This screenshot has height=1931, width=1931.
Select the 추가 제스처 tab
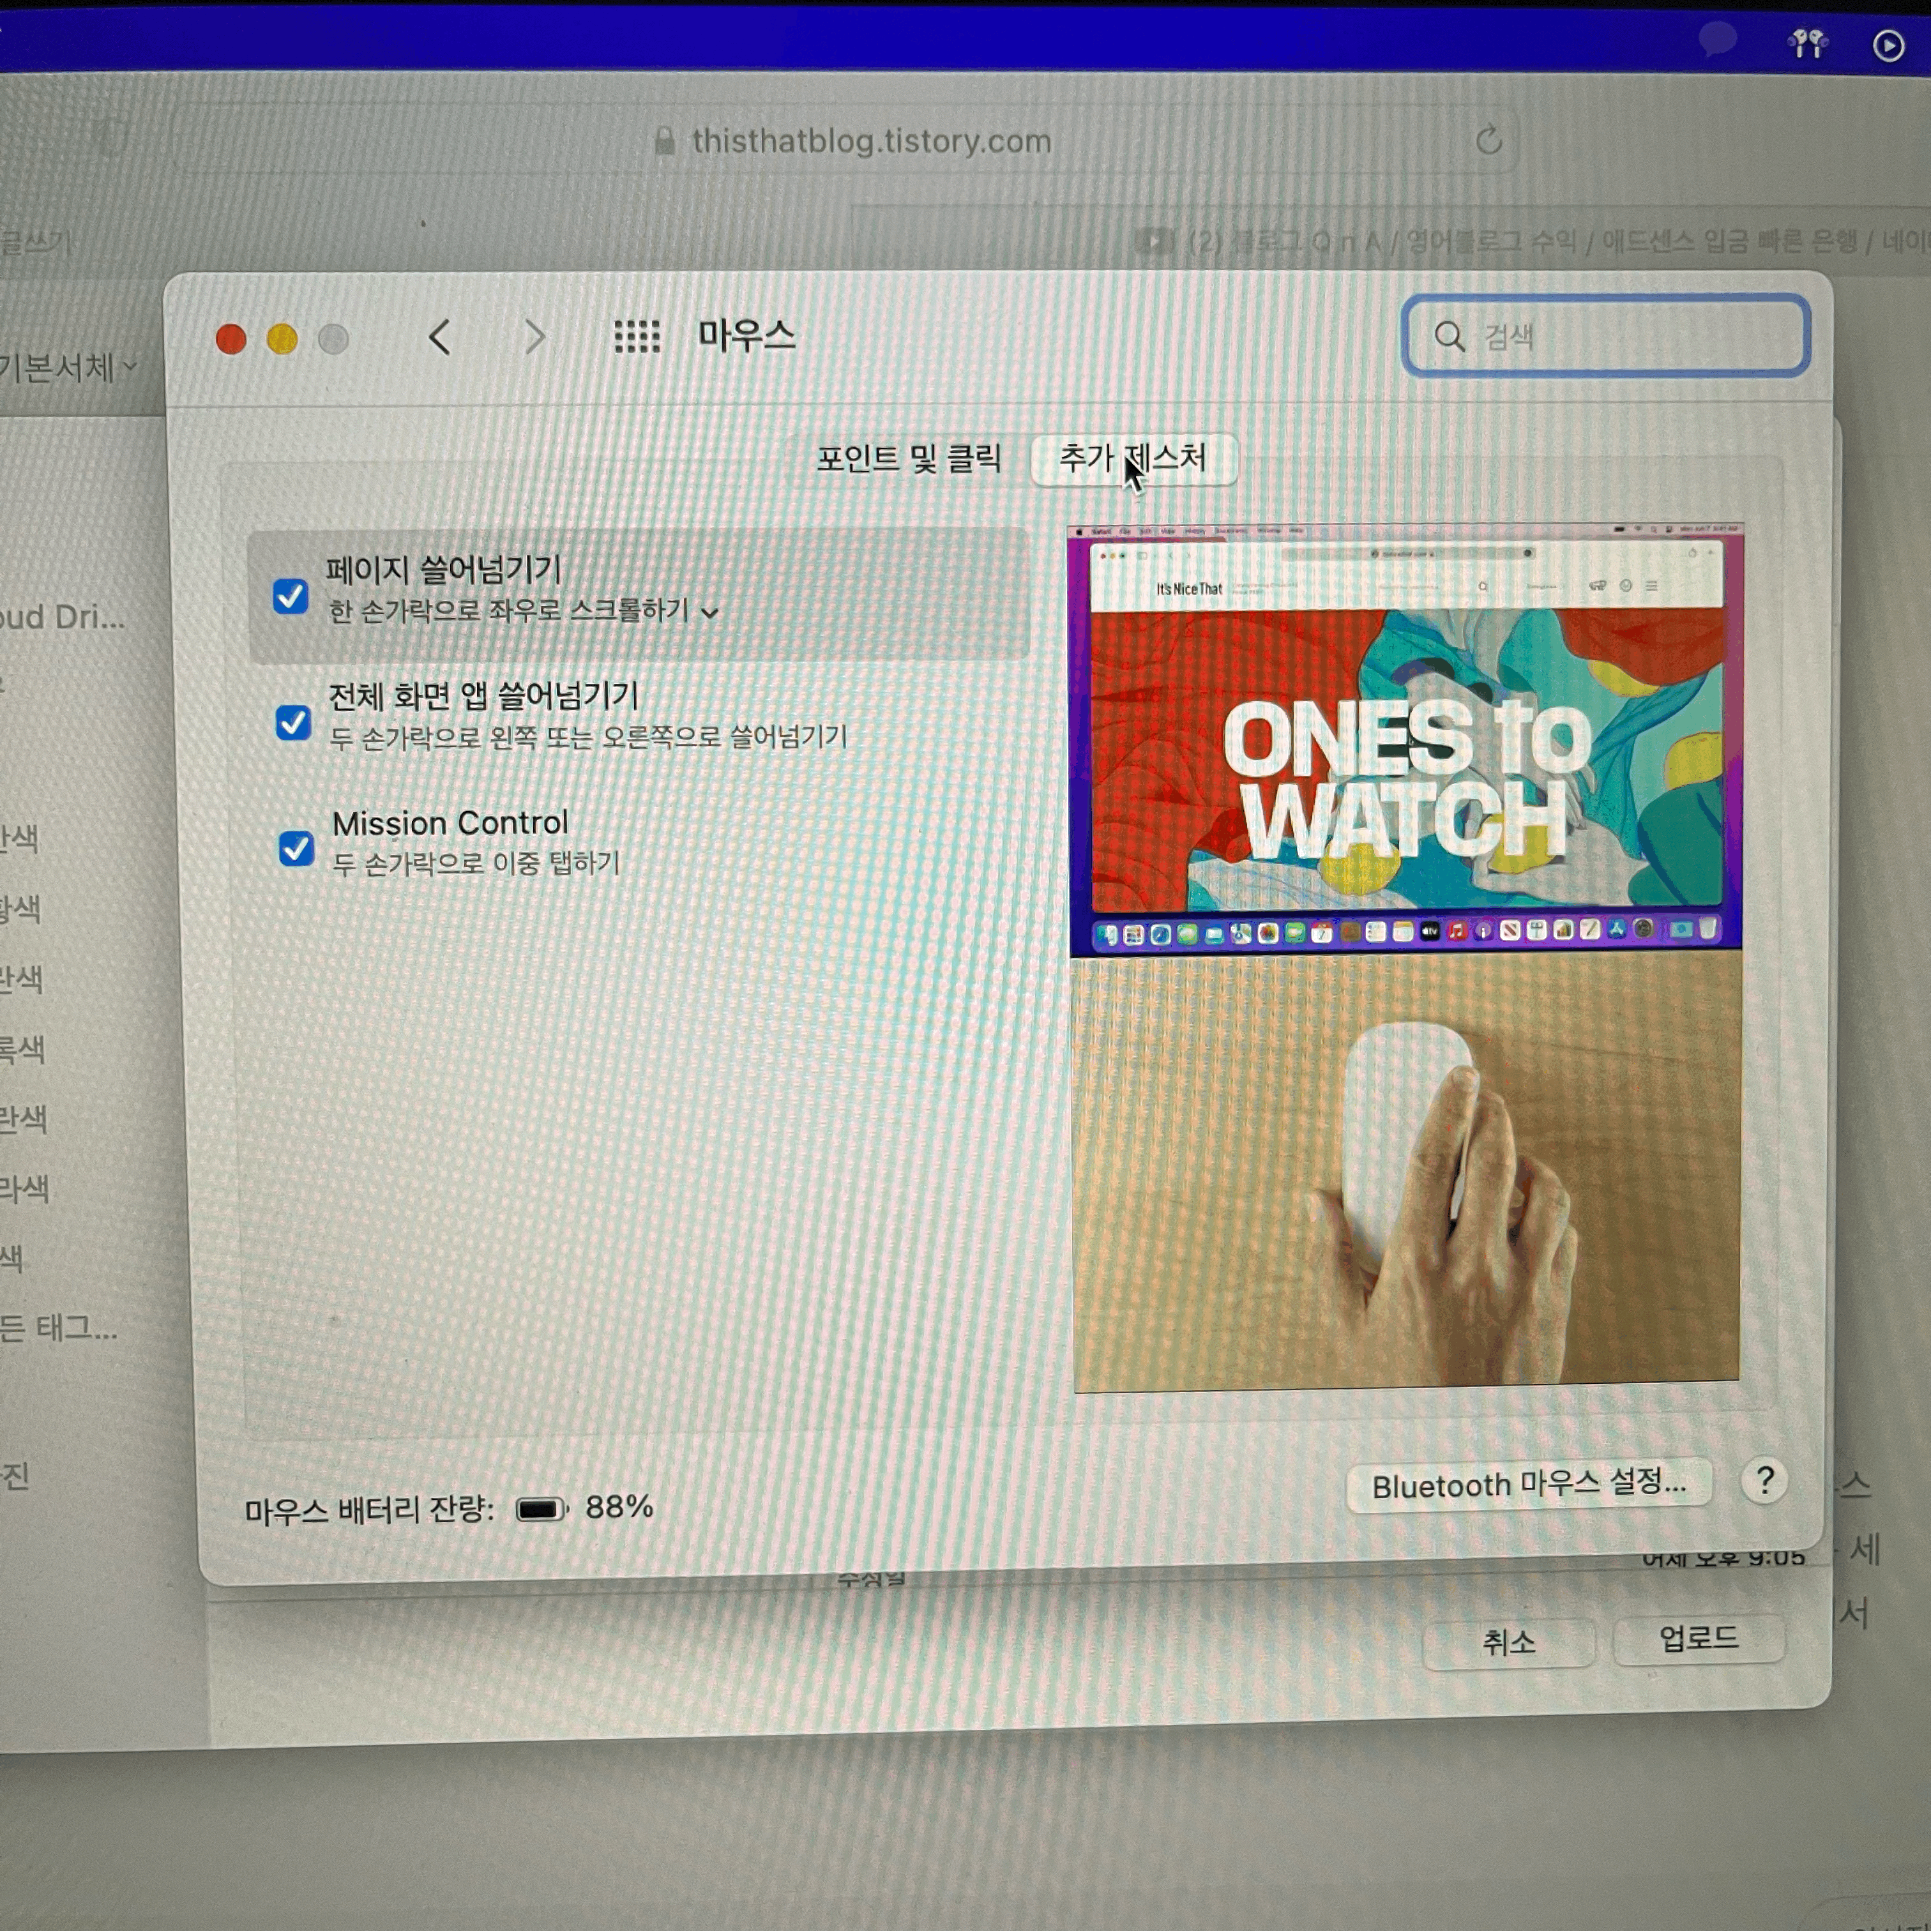1133,458
